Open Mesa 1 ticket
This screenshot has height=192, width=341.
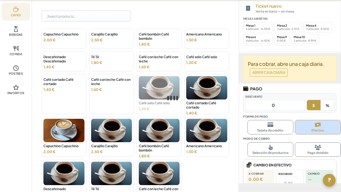[x=258, y=27]
